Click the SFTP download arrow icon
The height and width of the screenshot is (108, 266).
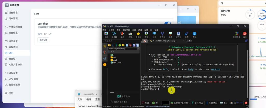click(113, 45)
